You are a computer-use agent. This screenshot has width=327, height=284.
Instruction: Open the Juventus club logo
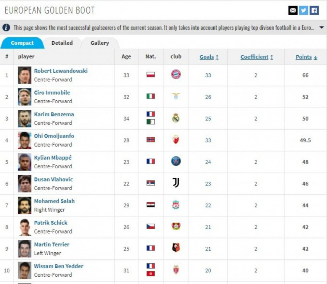[x=176, y=183]
